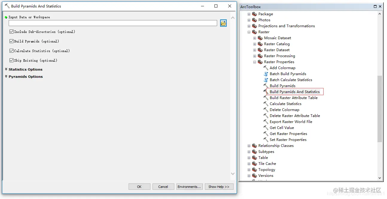
Task: Click the Show Help button
Action: click(219, 187)
